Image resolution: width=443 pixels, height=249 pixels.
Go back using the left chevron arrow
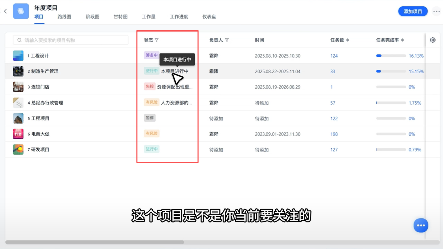(5, 11)
